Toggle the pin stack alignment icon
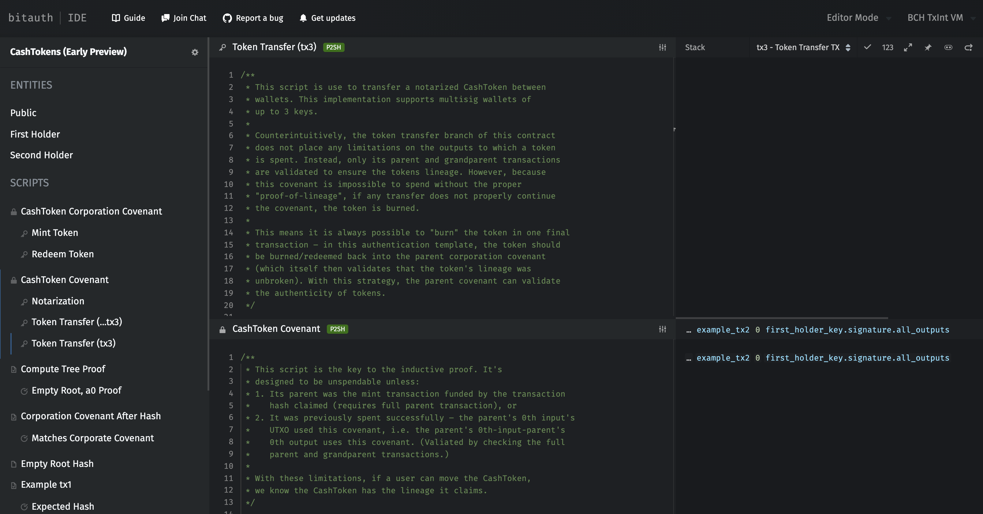The width and height of the screenshot is (983, 514). (928, 47)
